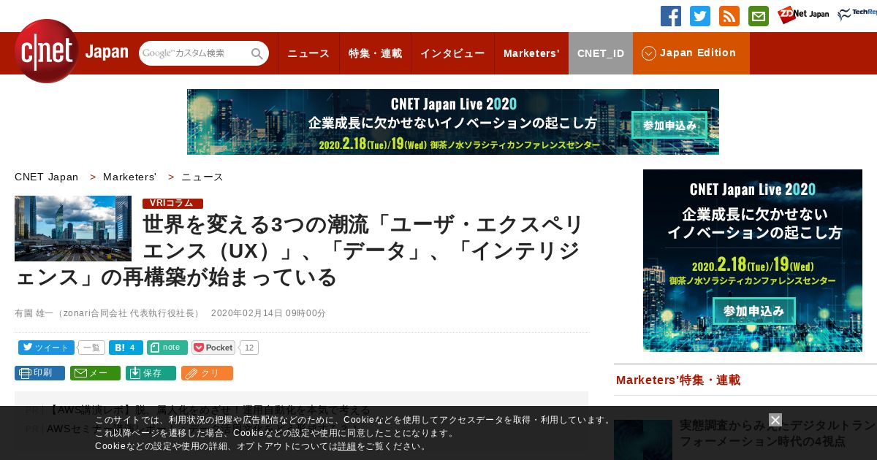This screenshot has height=460, width=877.
Task: Open the tweet 一覧 list link
Action: click(x=91, y=348)
